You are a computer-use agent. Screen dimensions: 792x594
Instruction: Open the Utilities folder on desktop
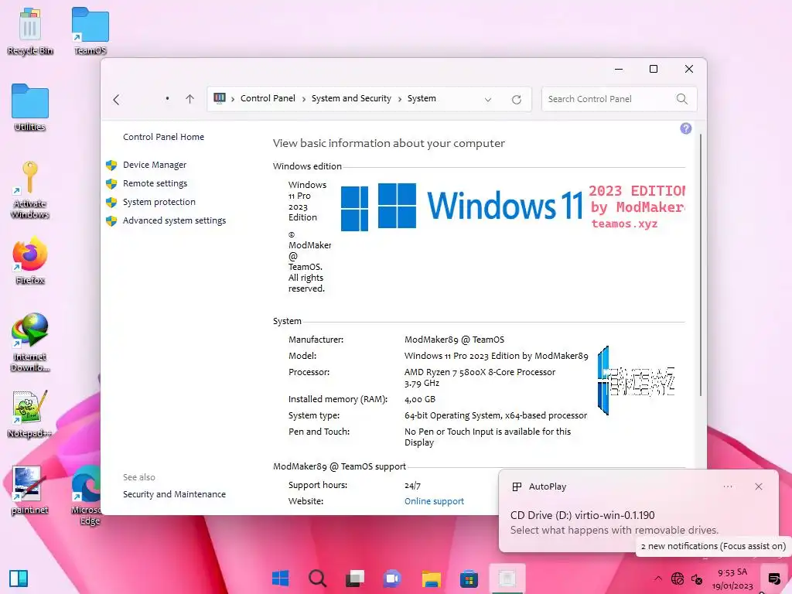point(30,107)
